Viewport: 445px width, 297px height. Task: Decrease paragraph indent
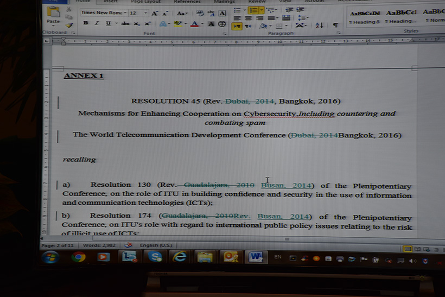(x=289, y=9)
